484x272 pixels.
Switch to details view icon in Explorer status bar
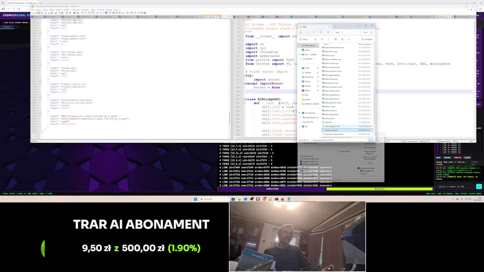click(370, 140)
